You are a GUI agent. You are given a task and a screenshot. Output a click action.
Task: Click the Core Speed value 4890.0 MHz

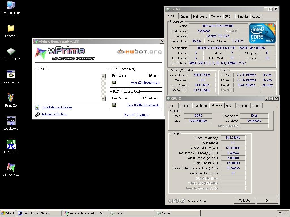202,75
